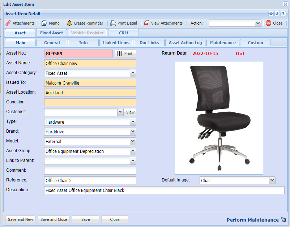The height and width of the screenshot is (227, 290).
Task: Expand the Asset Category dropdown
Action: [133, 73]
